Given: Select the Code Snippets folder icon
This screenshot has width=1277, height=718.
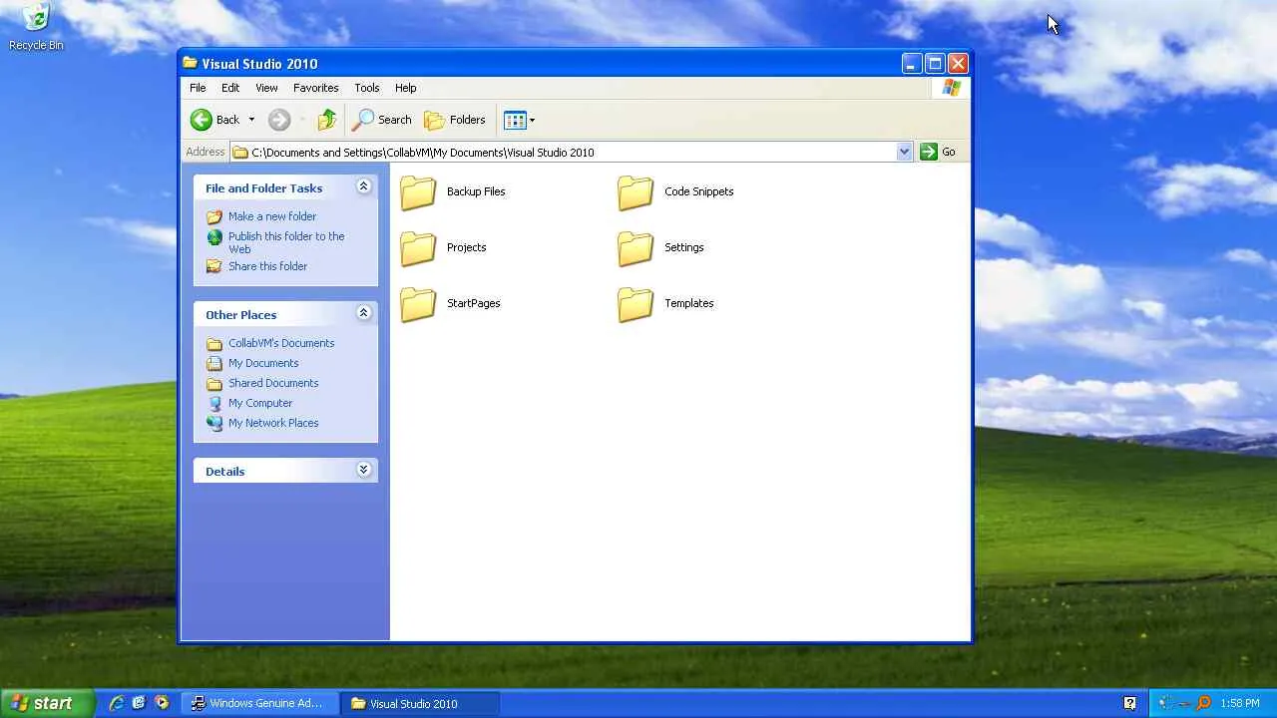Looking at the screenshot, I should pos(636,192).
